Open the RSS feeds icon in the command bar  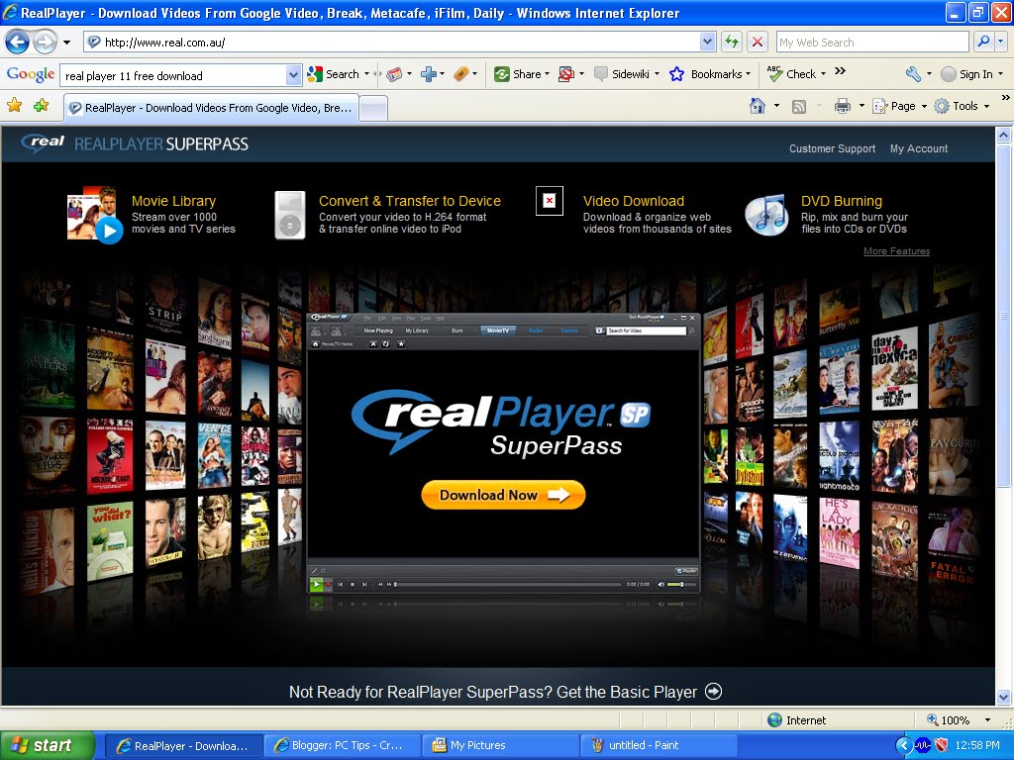click(799, 106)
